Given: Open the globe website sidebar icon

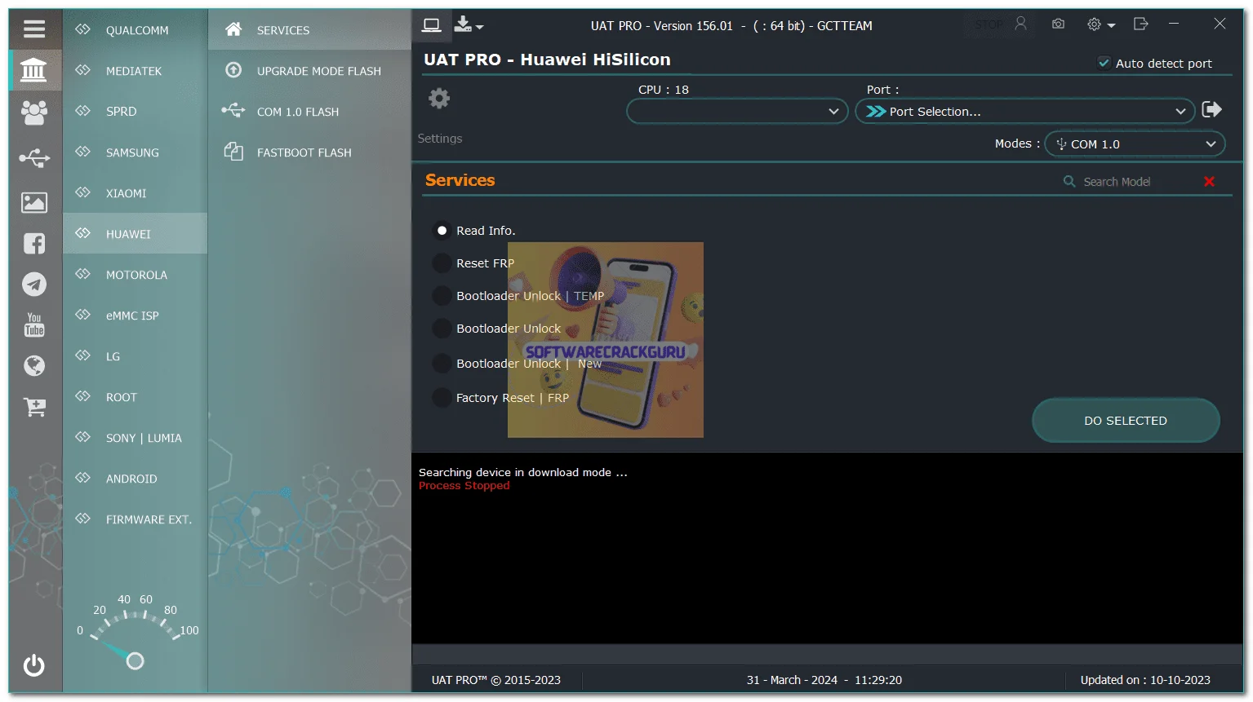Looking at the screenshot, I should (x=34, y=365).
